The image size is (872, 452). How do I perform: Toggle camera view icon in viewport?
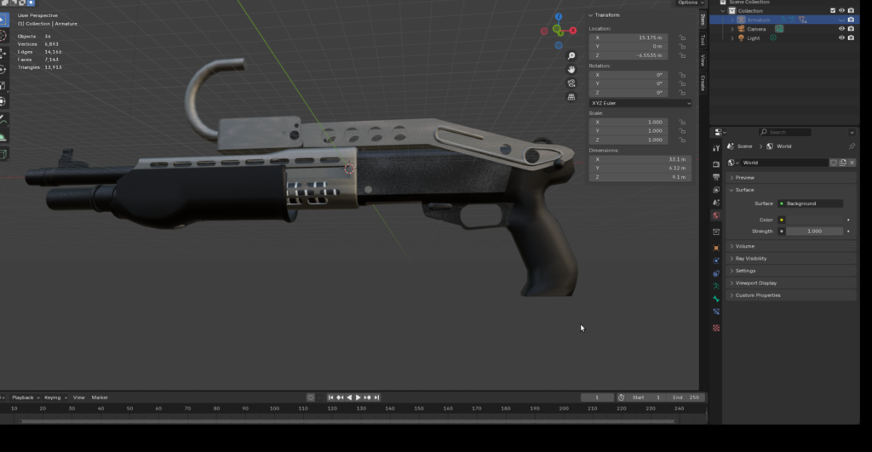[571, 83]
